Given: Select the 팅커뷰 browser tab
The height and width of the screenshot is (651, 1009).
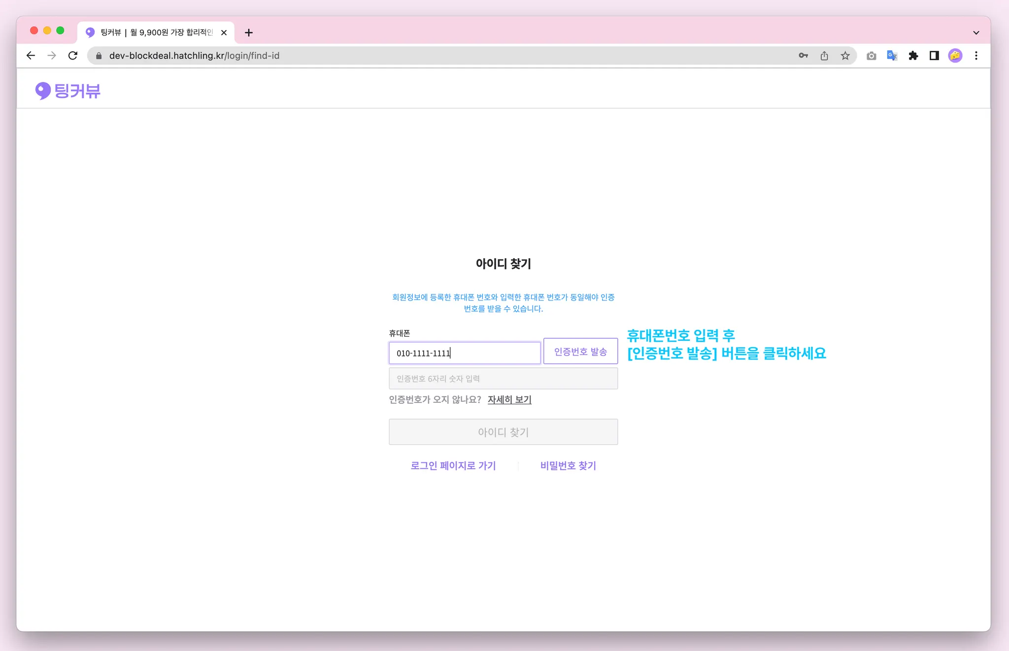Looking at the screenshot, I should (153, 33).
